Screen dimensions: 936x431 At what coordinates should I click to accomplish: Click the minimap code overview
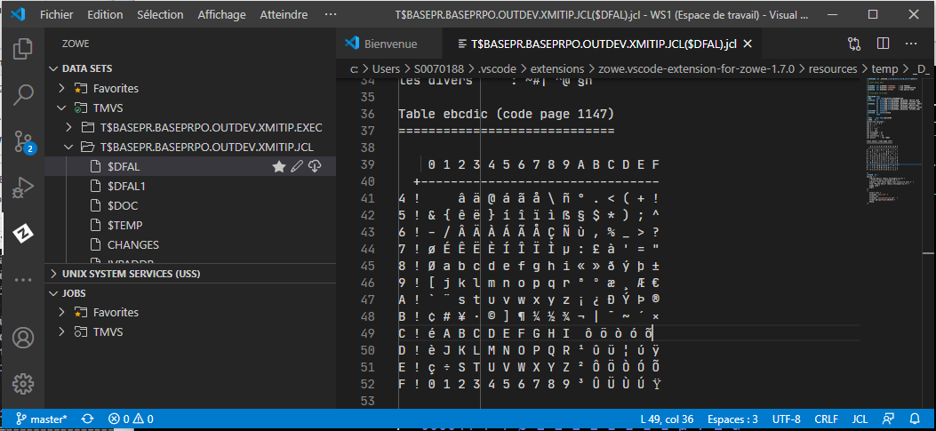tap(893, 143)
